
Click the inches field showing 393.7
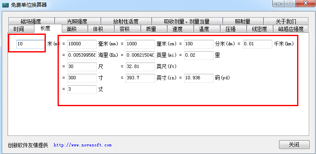[140, 78]
